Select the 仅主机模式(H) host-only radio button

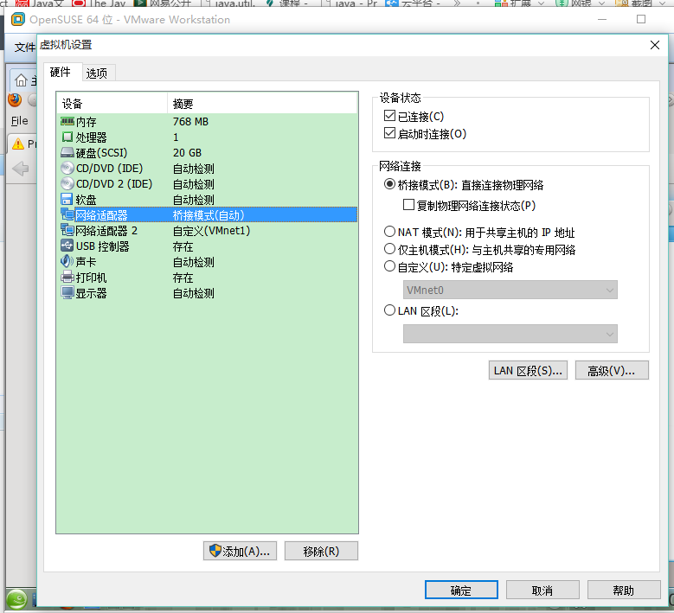[389, 249]
